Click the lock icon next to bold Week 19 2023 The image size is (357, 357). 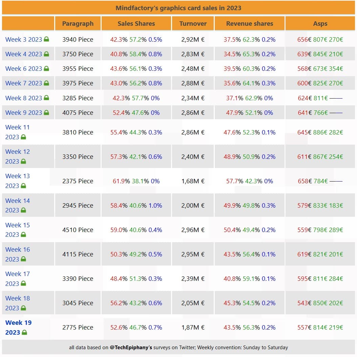pos(24,333)
